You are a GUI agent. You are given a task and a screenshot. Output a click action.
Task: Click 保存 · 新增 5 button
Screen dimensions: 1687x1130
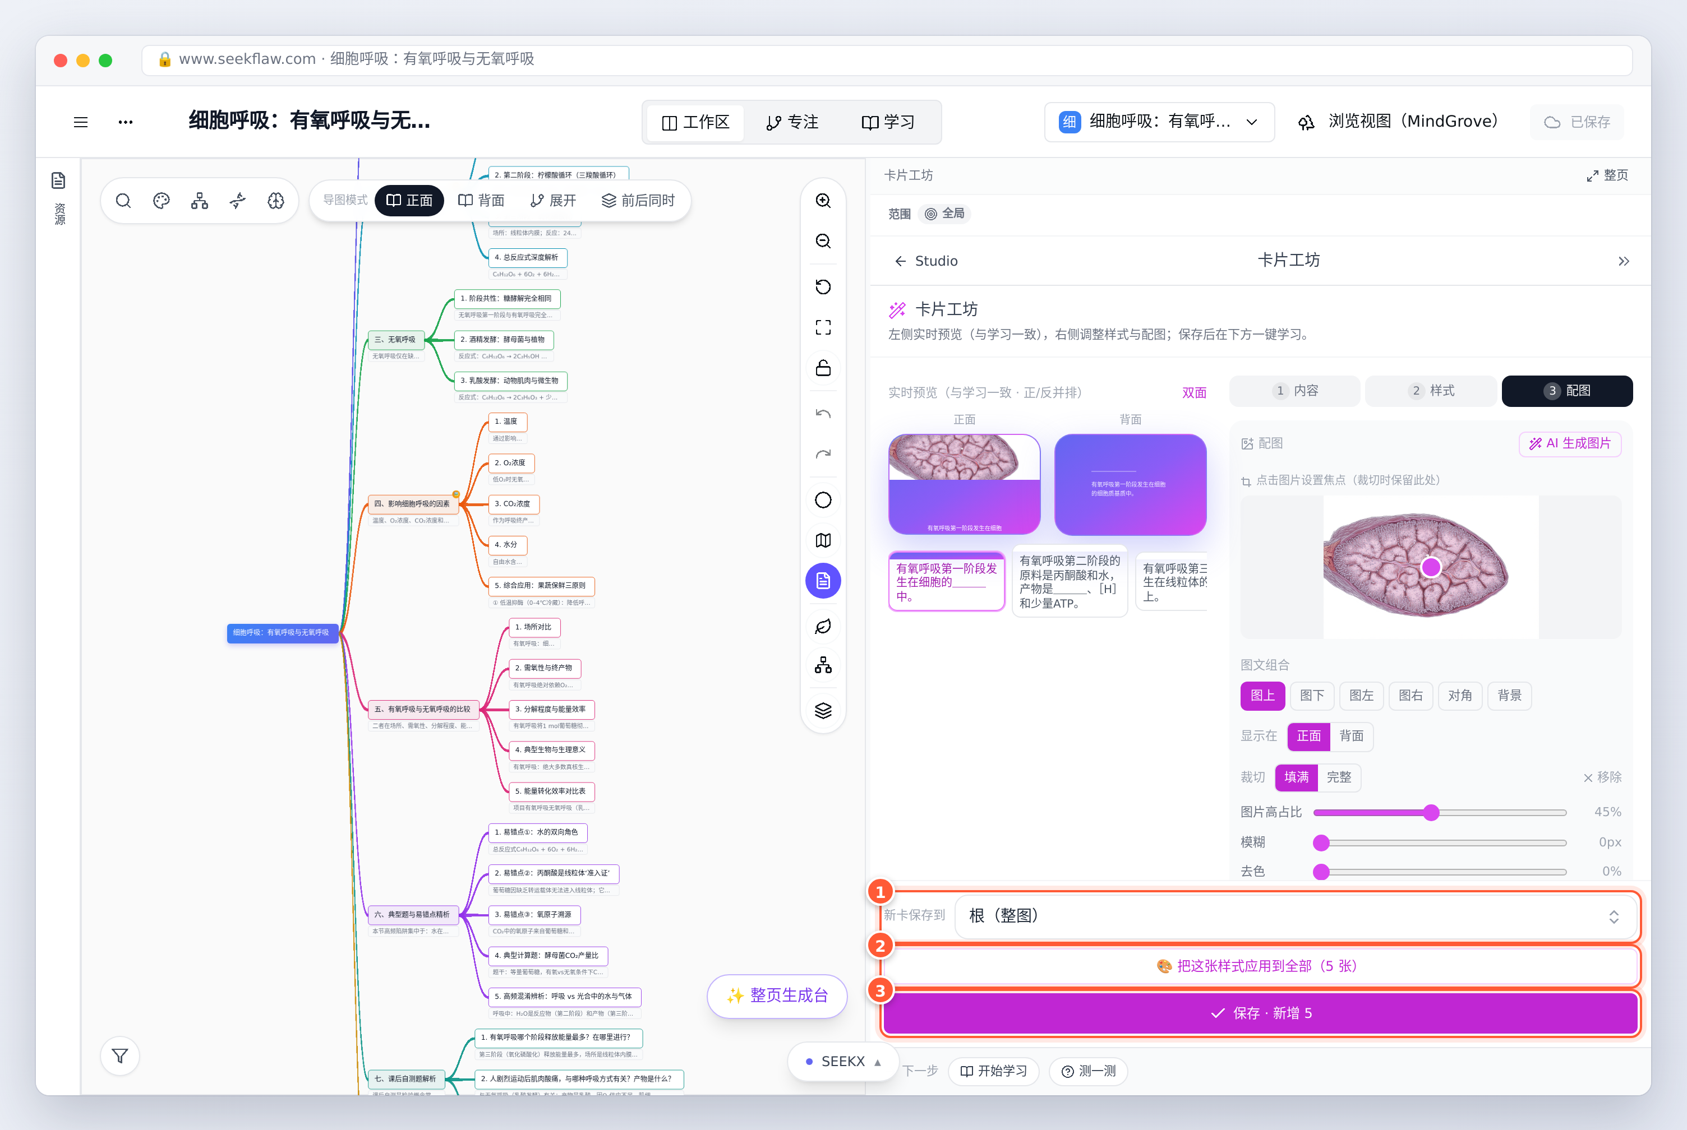(1260, 1013)
